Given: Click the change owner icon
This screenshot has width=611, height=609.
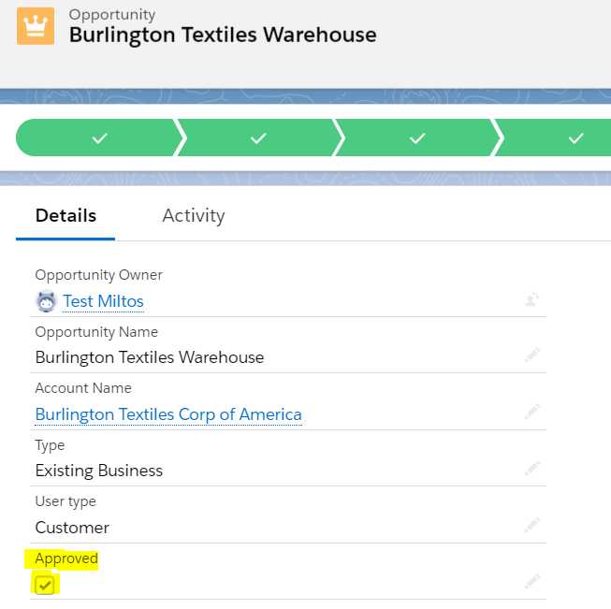Looking at the screenshot, I should click(x=531, y=299).
